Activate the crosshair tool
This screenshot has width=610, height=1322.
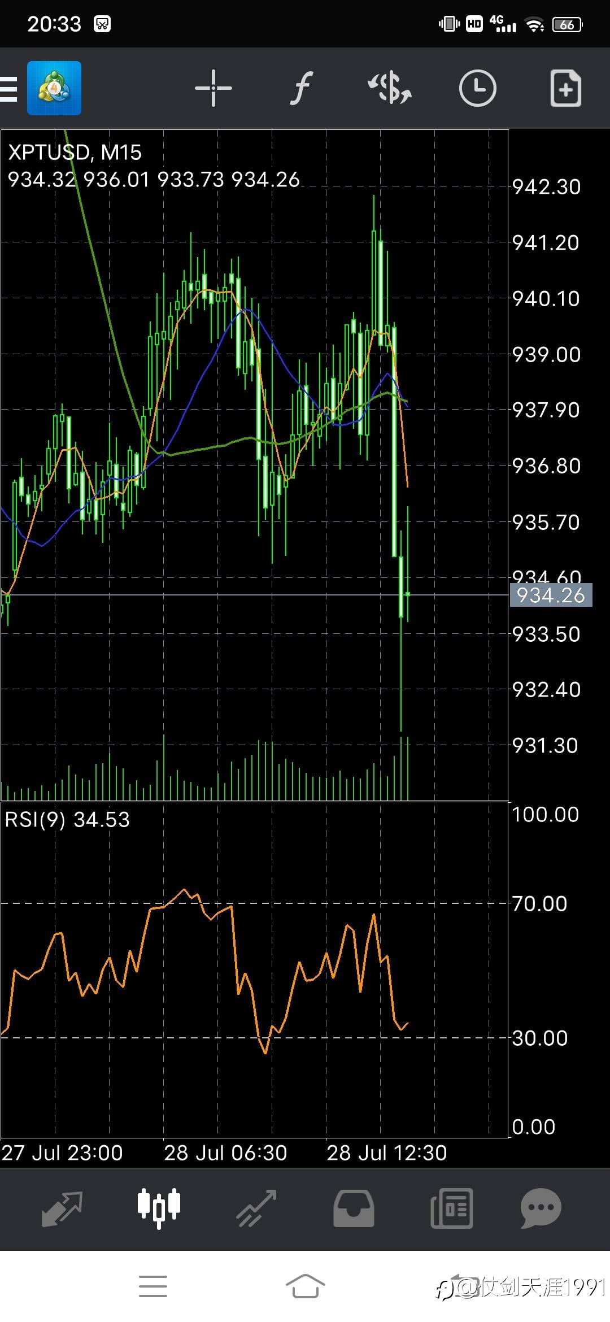click(213, 88)
